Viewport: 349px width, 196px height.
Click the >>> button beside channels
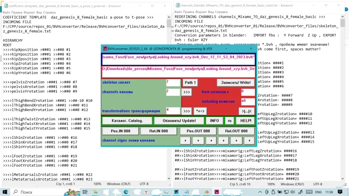point(187,92)
